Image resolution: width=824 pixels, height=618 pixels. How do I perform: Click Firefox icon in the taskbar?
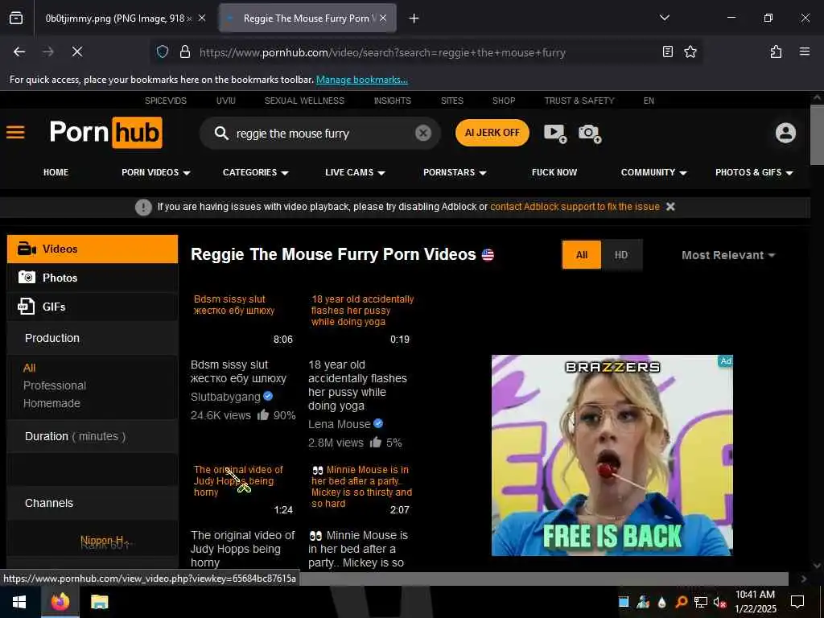60,602
